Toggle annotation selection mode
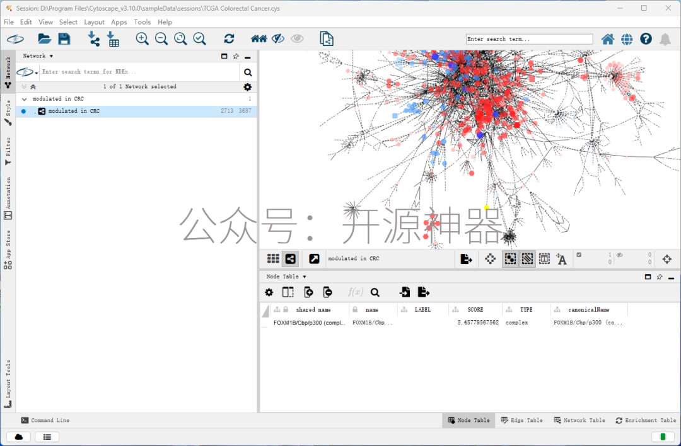681x446 pixels. pos(544,259)
